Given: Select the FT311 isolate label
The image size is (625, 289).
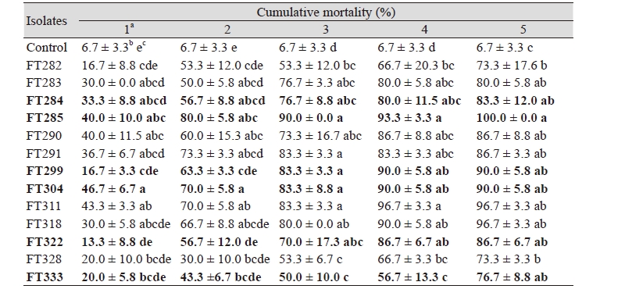Looking at the screenshot, I should tap(44, 206).
